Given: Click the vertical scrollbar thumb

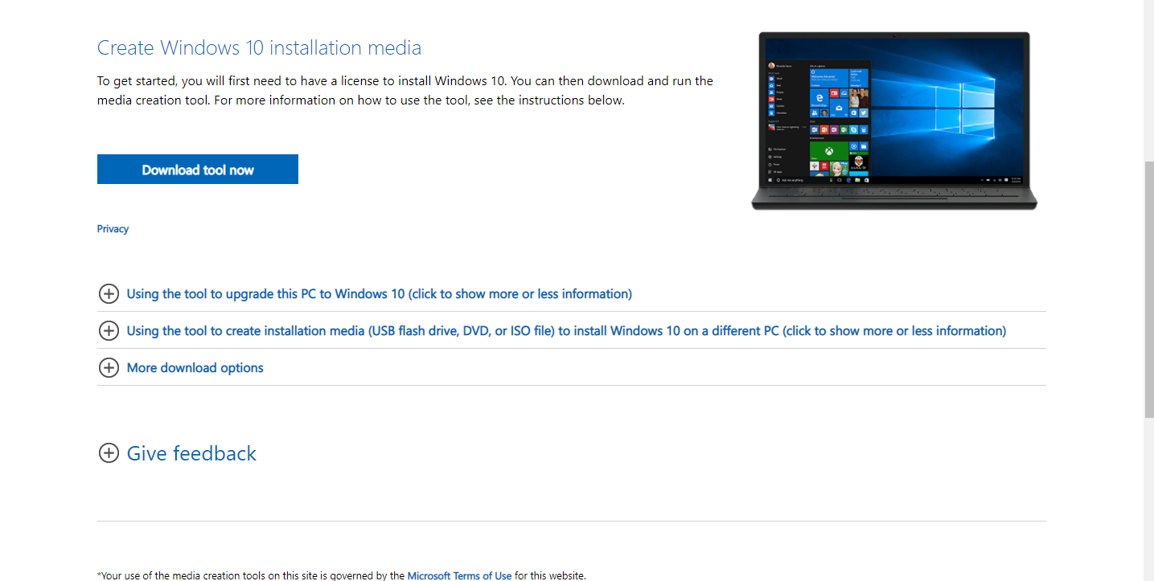Looking at the screenshot, I should (1148, 289).
